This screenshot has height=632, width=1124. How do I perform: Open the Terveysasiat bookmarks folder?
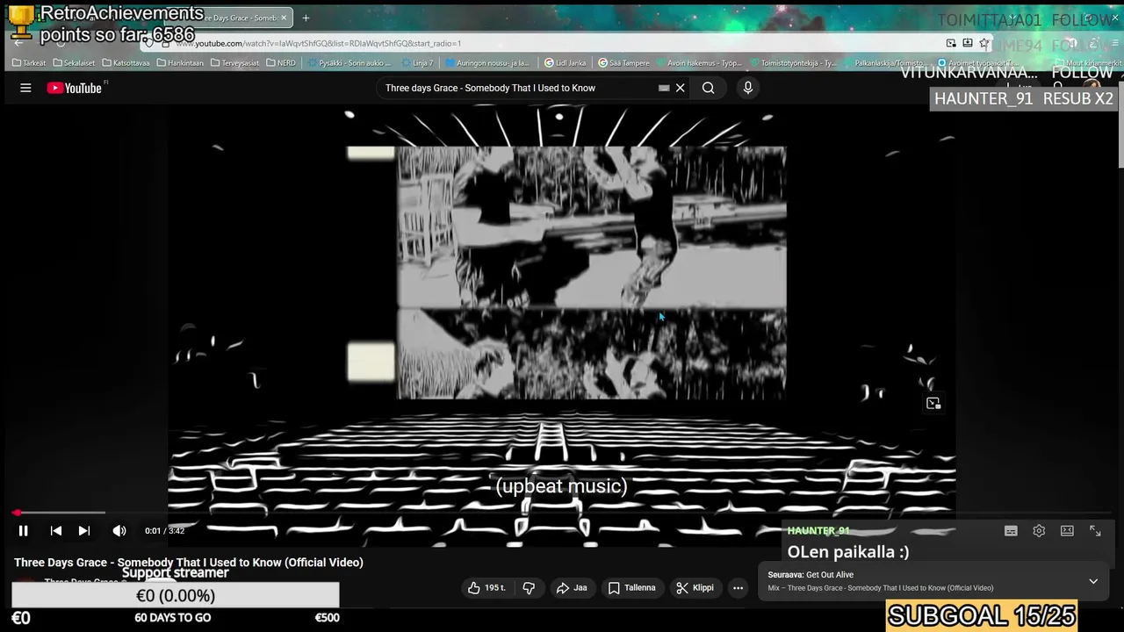point(235,63)
